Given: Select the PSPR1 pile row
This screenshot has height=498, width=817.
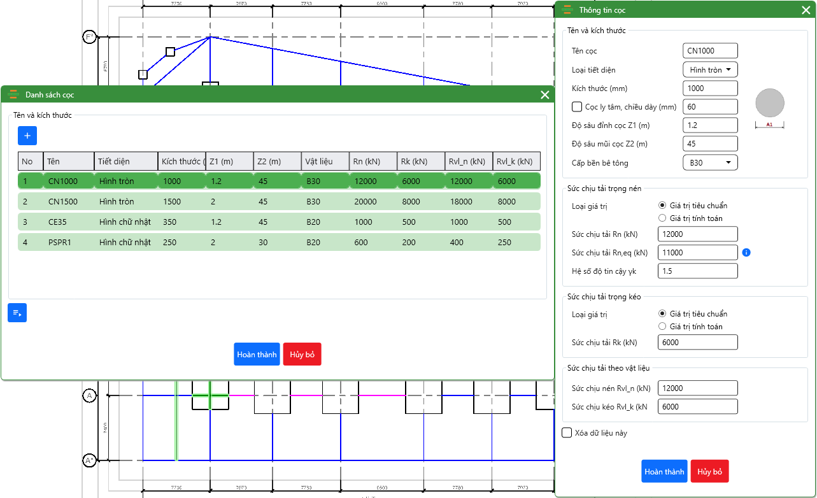Looking at the screenshot, I should (x=279, y=242).
